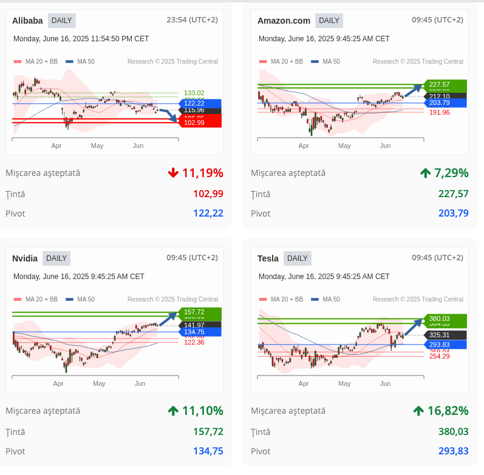The width and height of the screenshot is (484, 475).
Task: Click the MA 20 + BB swatch in Amazon chart
Action: click(x=263, y=61)
